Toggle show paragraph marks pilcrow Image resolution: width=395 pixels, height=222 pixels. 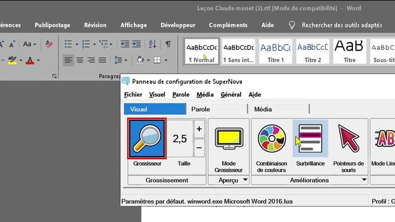pos(168,44)
